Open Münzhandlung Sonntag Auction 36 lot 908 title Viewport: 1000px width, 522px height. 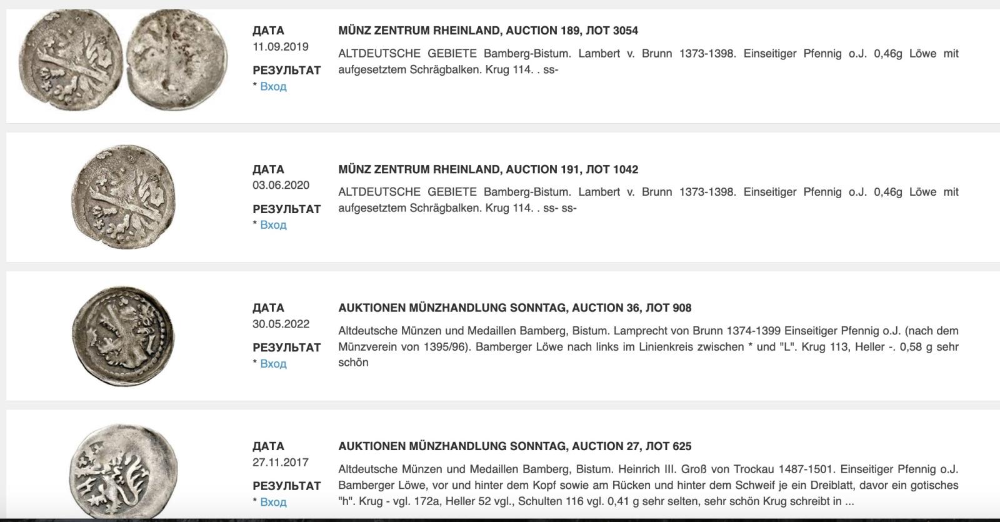point(515,308)
